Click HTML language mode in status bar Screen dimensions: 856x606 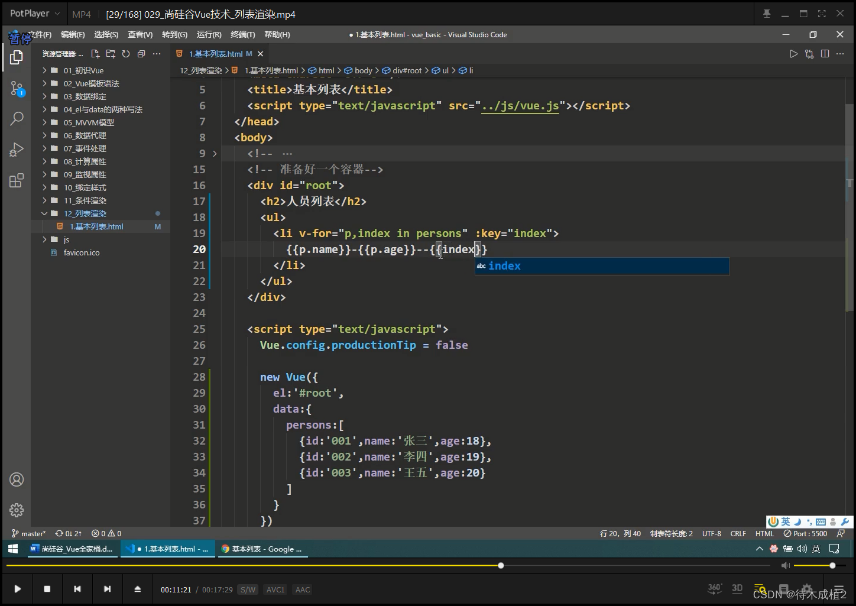(x=764, y=533)
